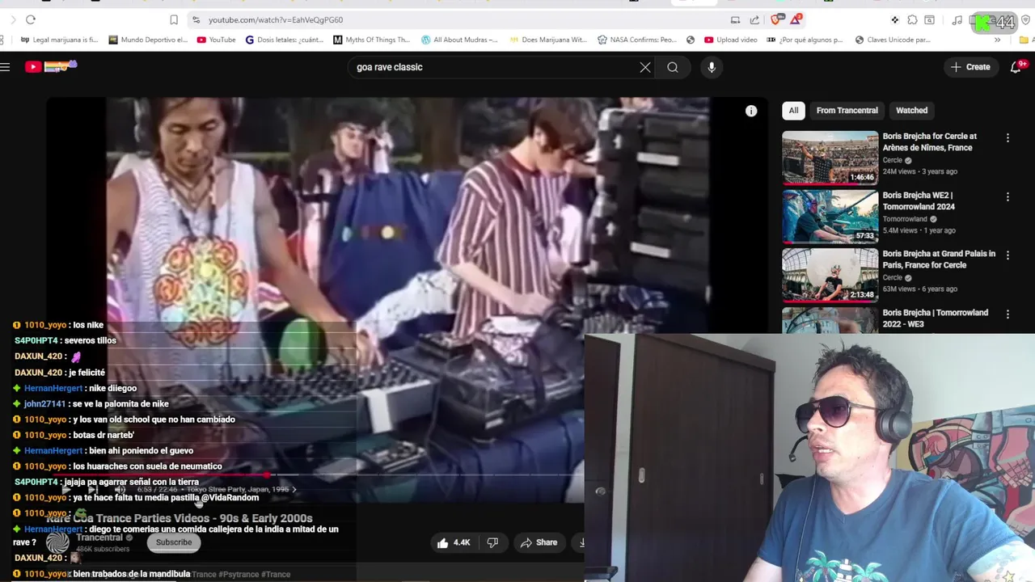The width and height of the screenshot is (1035, 582).
Task: Open the Dosis letales bookmark
Action: 285,40
